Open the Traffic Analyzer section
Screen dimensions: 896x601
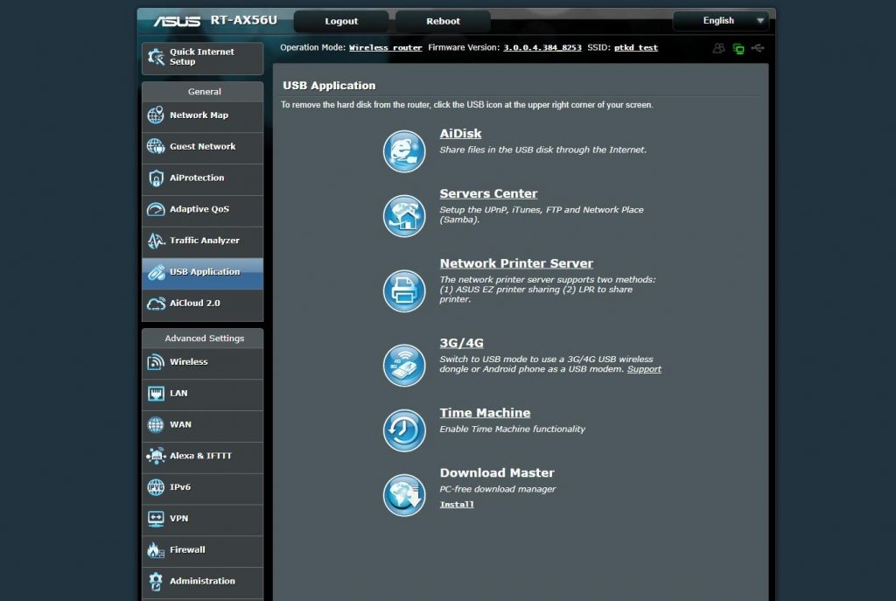203,241
